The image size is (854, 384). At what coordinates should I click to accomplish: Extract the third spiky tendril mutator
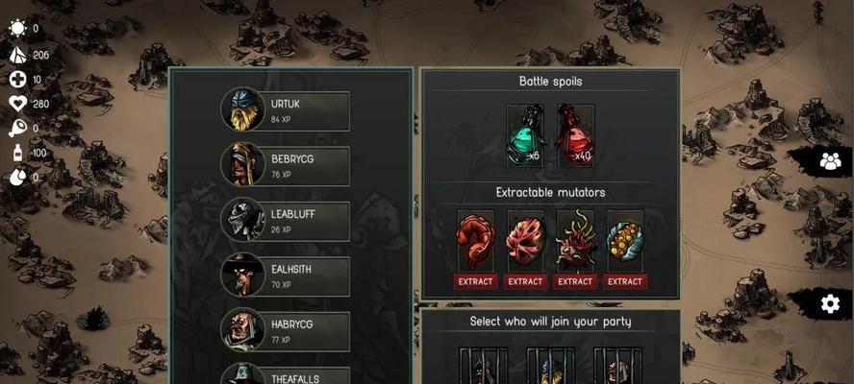(x=574, y=281)
